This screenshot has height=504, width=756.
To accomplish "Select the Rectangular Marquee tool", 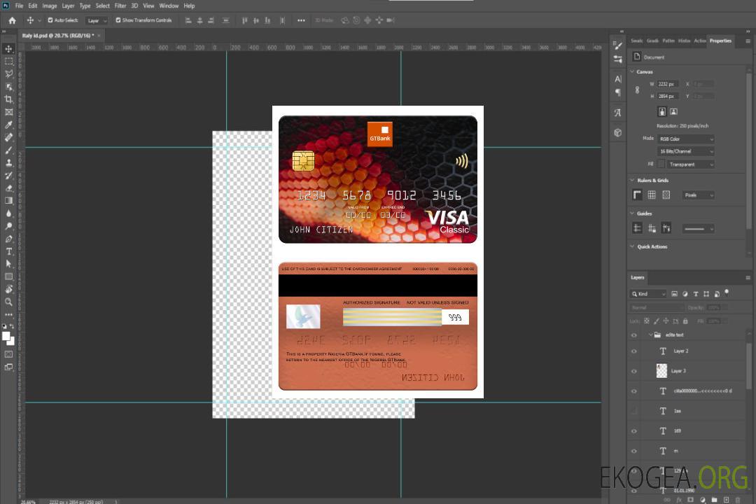I will pyautogui.click(x=8, y=62).
